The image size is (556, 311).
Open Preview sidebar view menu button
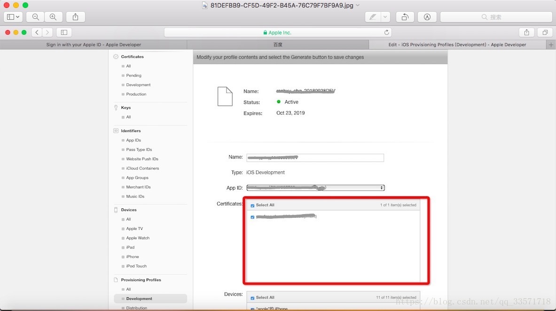click(x=13, y=17)
